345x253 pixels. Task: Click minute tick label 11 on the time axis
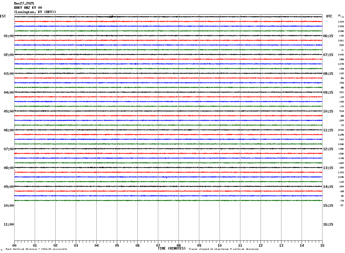click(240, 246)
